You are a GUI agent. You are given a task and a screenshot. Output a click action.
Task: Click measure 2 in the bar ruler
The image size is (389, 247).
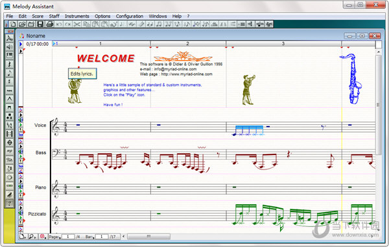pyautogui.click(x=188, y=43)
